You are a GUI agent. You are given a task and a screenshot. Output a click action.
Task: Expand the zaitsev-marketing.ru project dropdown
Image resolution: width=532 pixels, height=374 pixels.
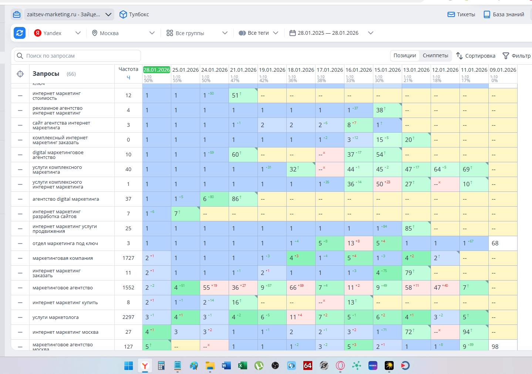(108, 14)
